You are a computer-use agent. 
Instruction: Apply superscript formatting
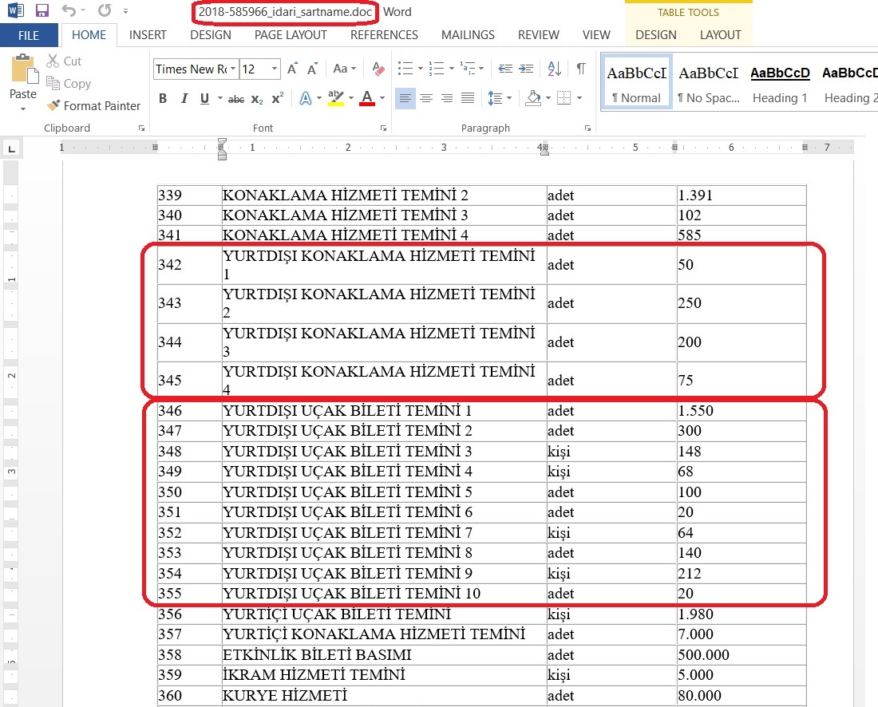[x=277, y=99]
